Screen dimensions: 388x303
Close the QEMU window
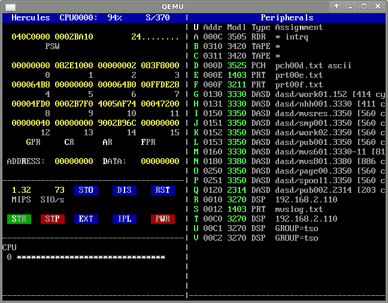tap(378, 6)
